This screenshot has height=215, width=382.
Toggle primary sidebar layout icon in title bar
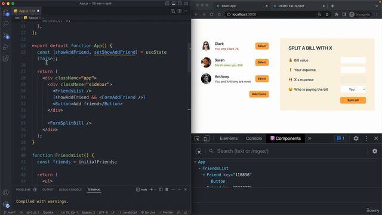(x=167, y=4)
